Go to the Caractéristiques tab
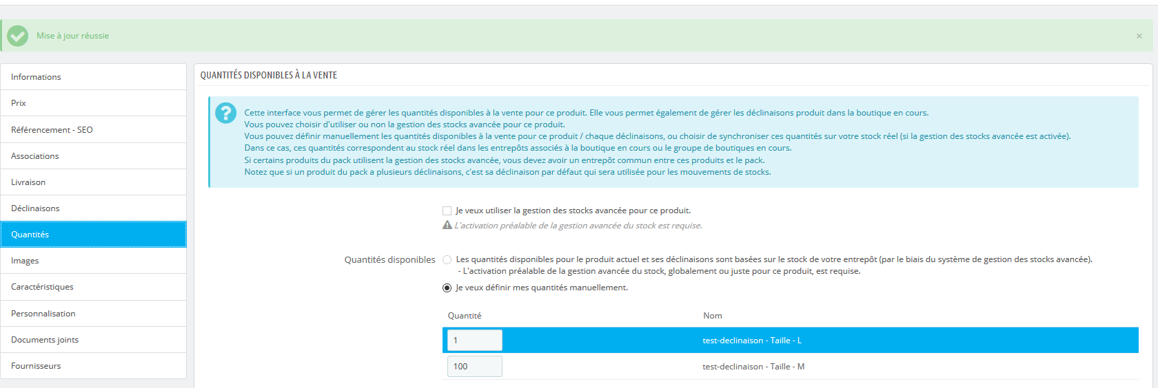Viewport: 1158px width, 388px height. pyautogui.click(x=94, y=287)
